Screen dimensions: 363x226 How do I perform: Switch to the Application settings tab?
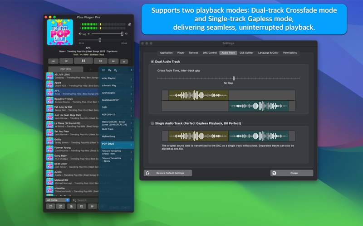point(166,53)
